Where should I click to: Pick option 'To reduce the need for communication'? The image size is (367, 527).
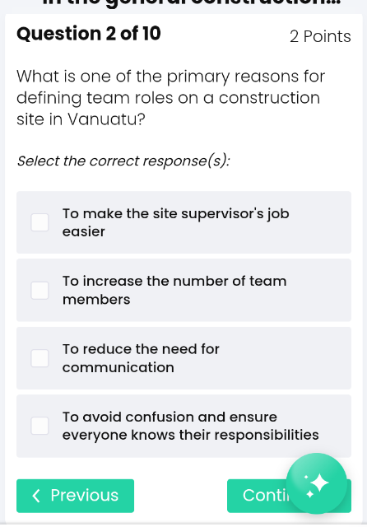pyautogui.click(x=141, y=358)
